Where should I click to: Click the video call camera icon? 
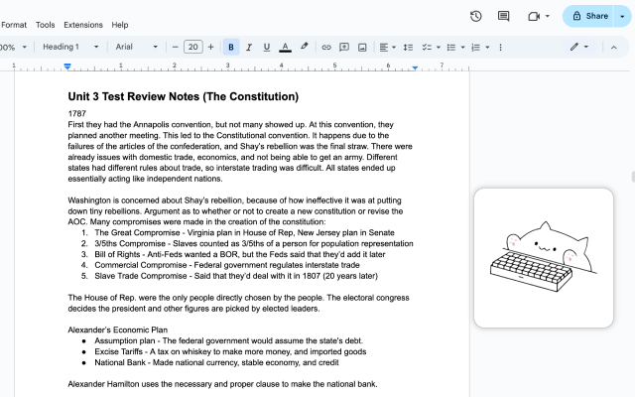[534, 16]
